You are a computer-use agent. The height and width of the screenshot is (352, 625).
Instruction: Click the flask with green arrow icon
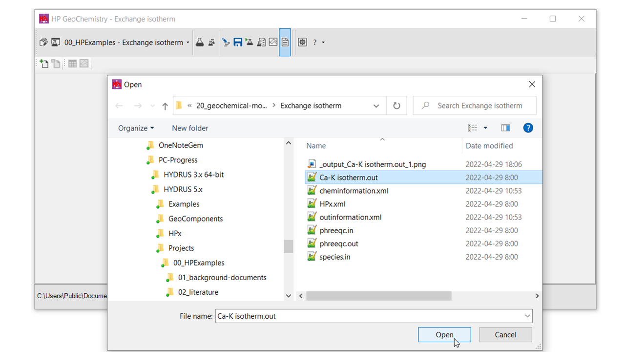pyautogui.click(x=250, y=43)
